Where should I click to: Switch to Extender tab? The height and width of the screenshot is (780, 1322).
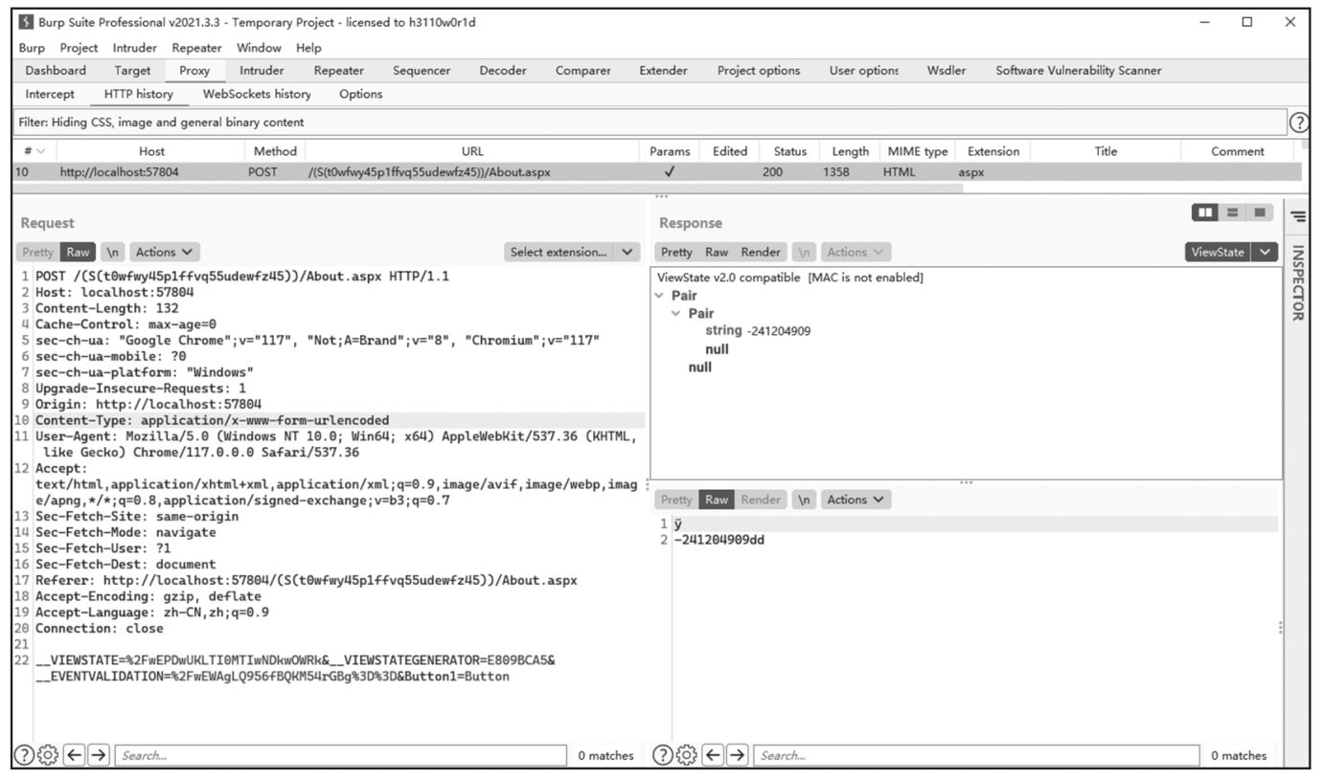(664, 71)
